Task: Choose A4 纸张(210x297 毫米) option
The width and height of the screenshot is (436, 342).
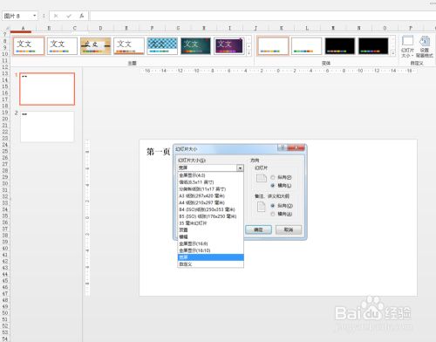Action: (210, 202)
